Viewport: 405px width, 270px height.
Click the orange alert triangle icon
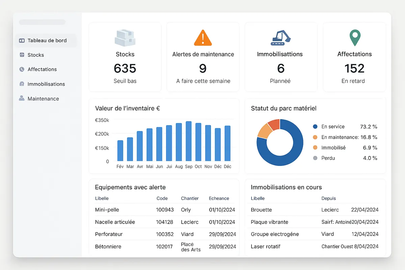click(x=202, y=37)
